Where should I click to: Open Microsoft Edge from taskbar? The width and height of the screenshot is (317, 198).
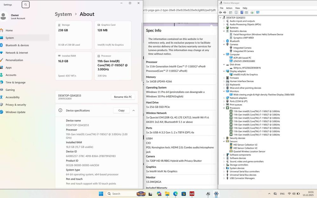click(175, 194)
